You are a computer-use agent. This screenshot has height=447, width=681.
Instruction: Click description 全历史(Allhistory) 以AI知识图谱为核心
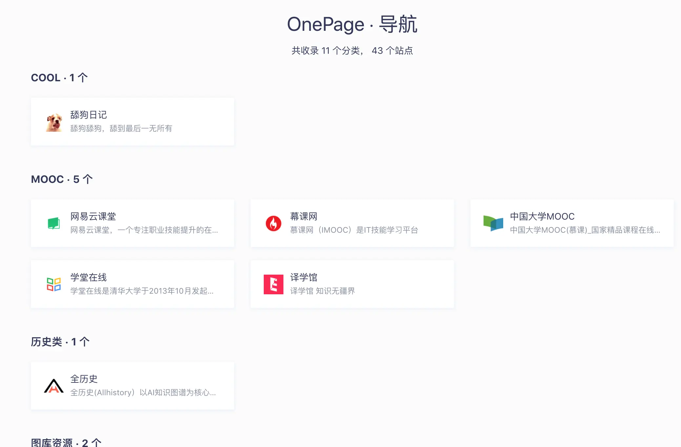point(143,393)
